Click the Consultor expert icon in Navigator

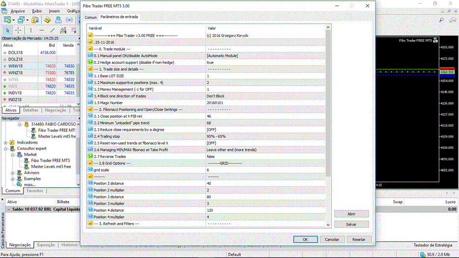[x=12, y=148]
